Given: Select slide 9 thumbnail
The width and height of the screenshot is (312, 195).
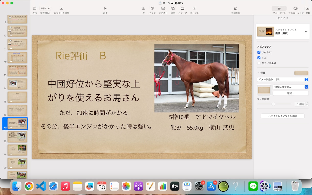Looking at the screenshot, I should point(17,19).
